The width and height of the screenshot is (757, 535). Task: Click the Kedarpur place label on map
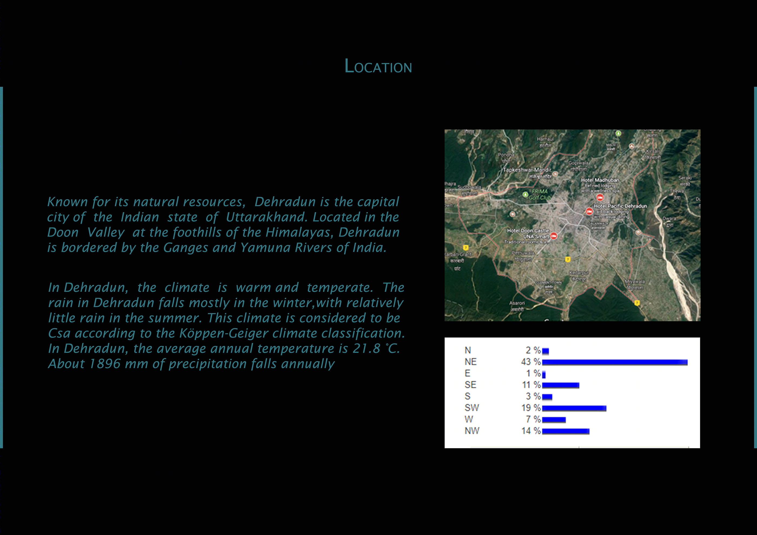click(579, 273)
